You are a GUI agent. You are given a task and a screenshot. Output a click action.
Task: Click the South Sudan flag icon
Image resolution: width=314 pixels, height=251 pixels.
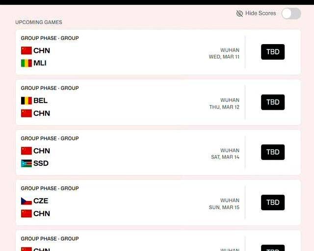26,163
